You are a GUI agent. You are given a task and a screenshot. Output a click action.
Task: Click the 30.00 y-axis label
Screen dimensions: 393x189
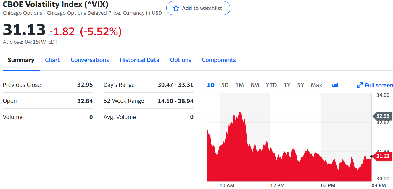383,179
